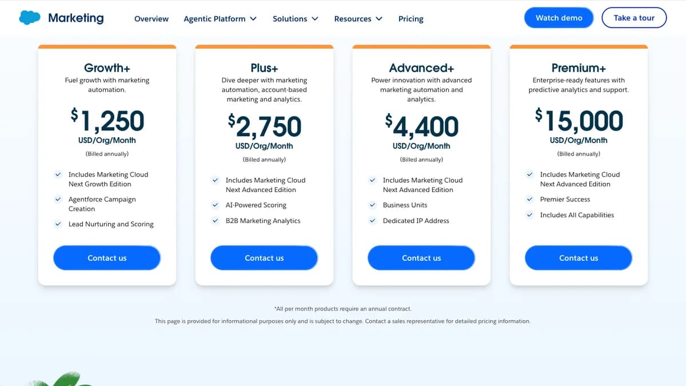Click the checkmark beside Includes All Capabilities
Image resolution: width=686 pixels, height=386 pixels.
[x=529, y=215]
